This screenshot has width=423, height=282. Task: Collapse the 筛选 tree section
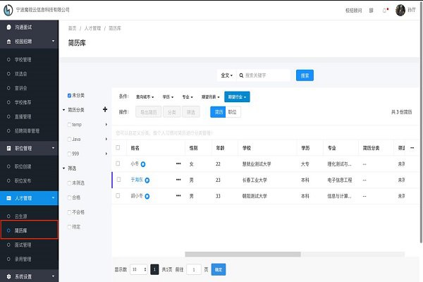point(64,168)
